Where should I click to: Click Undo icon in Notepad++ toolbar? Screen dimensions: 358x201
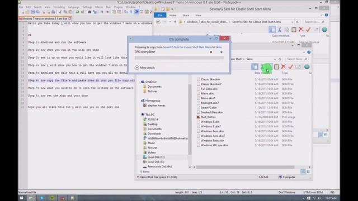pyautogui.click(x=78, y=12)
